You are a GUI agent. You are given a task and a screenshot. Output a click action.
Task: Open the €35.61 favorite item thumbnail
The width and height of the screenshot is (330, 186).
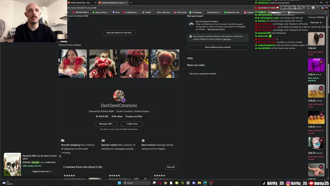pyautogui.click(x=316, y=91)
